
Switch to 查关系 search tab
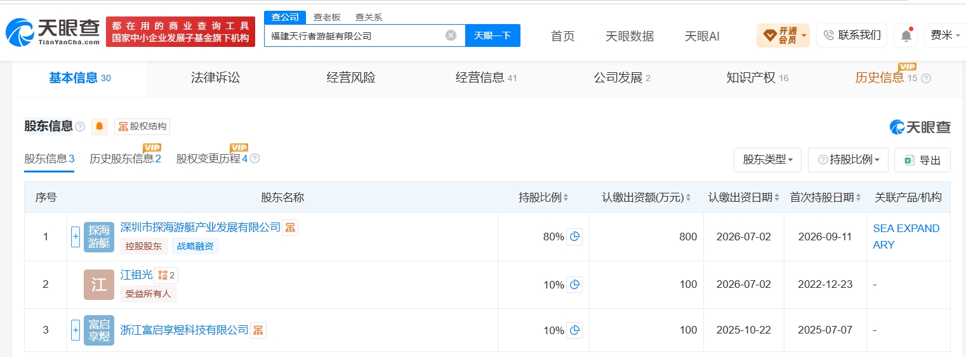point(369,17)
